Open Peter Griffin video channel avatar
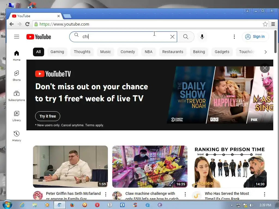Image resolution: width=279 pixels, height=209 pixels. tap(38, 195)
